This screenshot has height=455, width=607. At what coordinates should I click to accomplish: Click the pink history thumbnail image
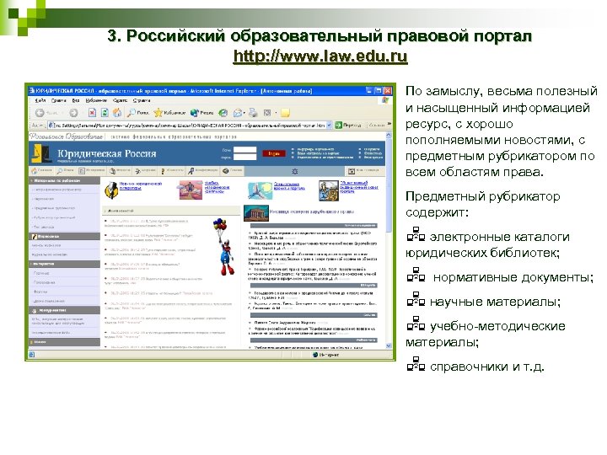pos(190,190)
